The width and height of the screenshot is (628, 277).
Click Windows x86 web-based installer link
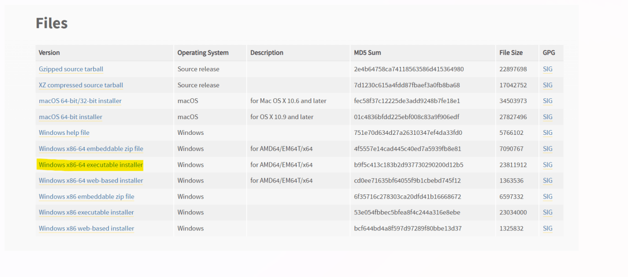(86, 228)
